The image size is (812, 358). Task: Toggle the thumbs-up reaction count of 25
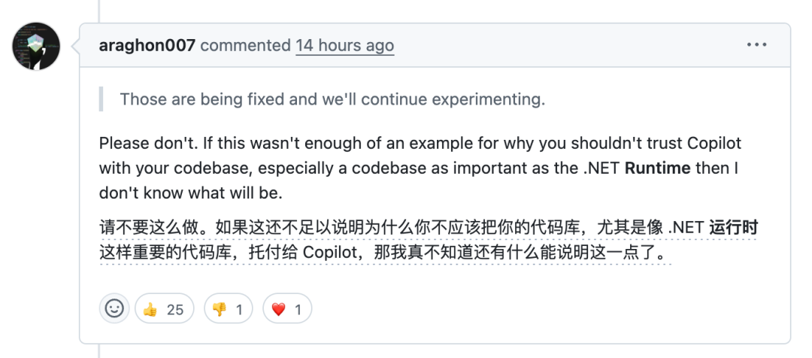[x=174, y=309]
